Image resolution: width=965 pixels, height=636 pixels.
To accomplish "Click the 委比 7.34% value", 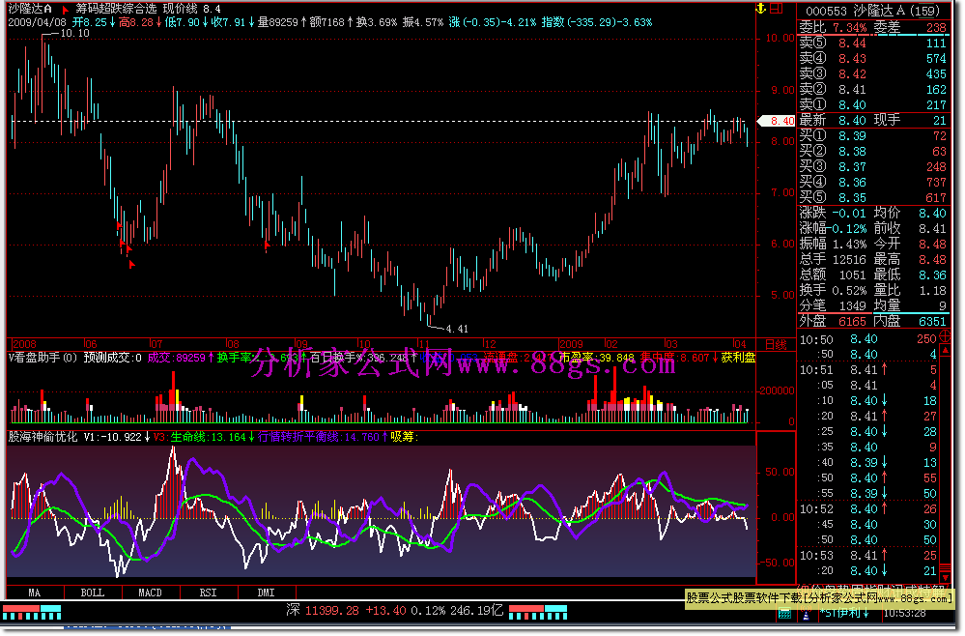I will tap(849, 28).
